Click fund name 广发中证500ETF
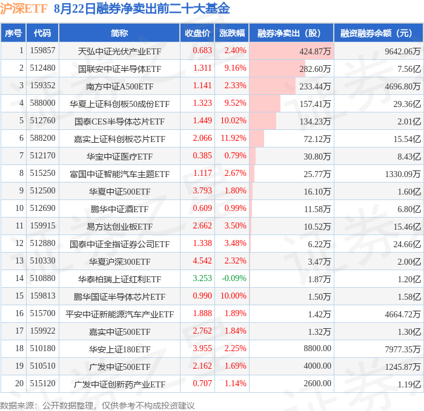The image size is (424, 411). click(119, 367)
